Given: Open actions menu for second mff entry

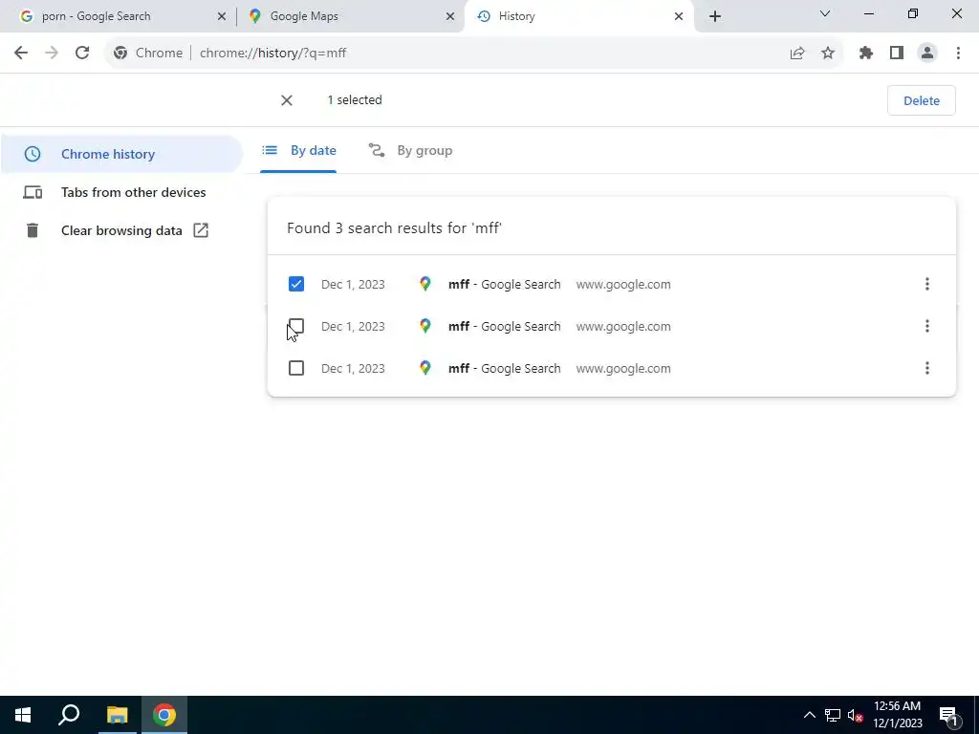Looking at the screenshot, I should (x=927, y=326).
